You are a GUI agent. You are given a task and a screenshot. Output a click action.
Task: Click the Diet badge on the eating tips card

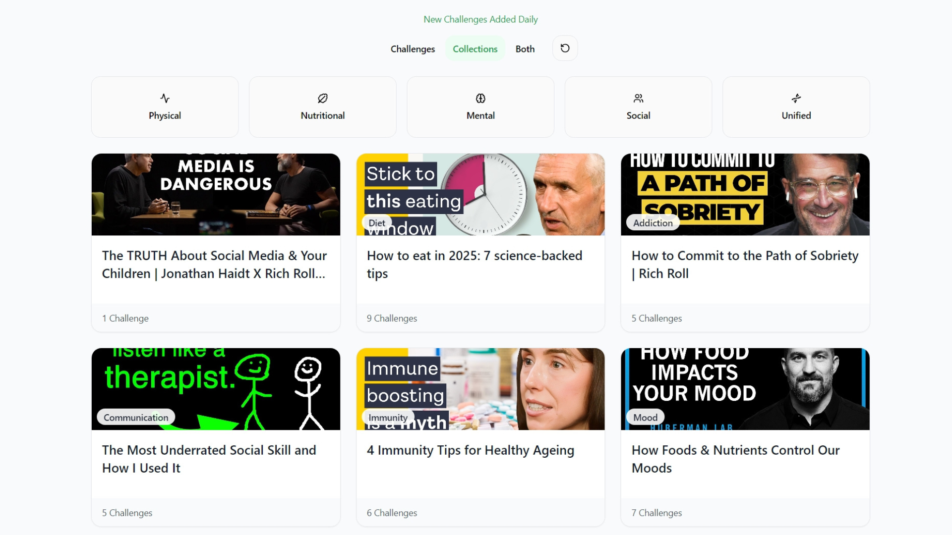pos(377,222)
